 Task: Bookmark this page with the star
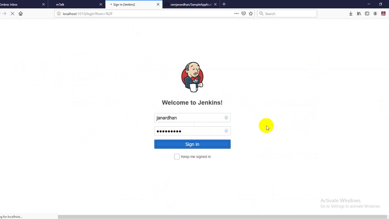pyautogui.click(x=251, y=14)
